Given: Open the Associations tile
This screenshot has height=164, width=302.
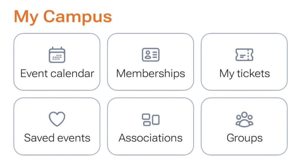Looking at the screenshot, I should pyautogui.click(x=151, y=126).
